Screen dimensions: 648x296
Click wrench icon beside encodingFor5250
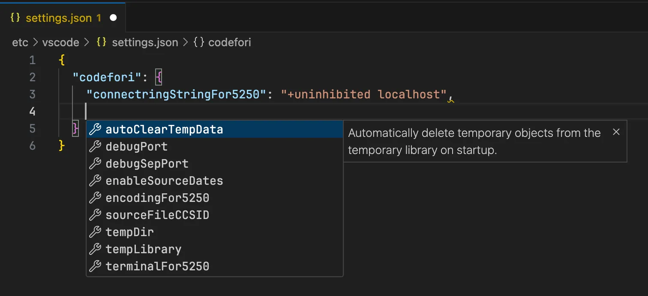point(95,198)
